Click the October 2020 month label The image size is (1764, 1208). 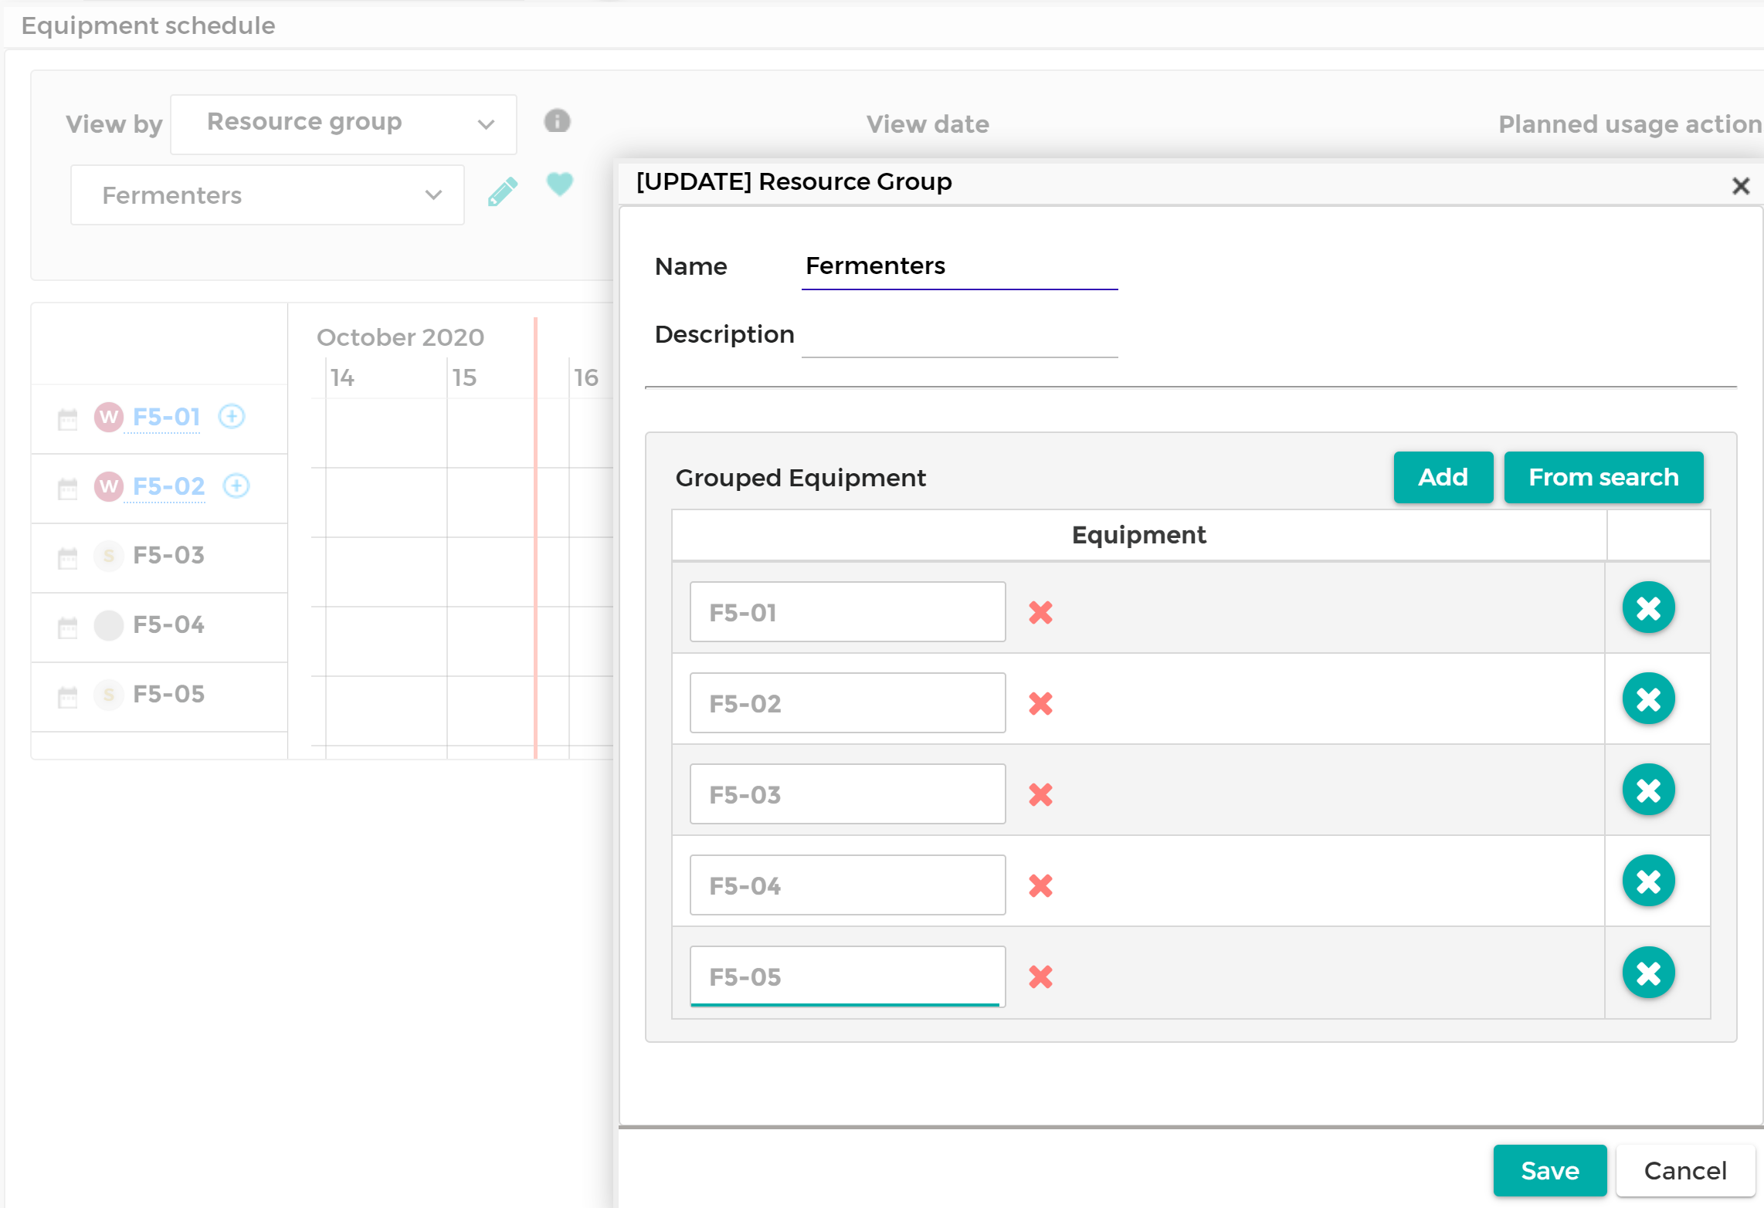tap(400, 337)
